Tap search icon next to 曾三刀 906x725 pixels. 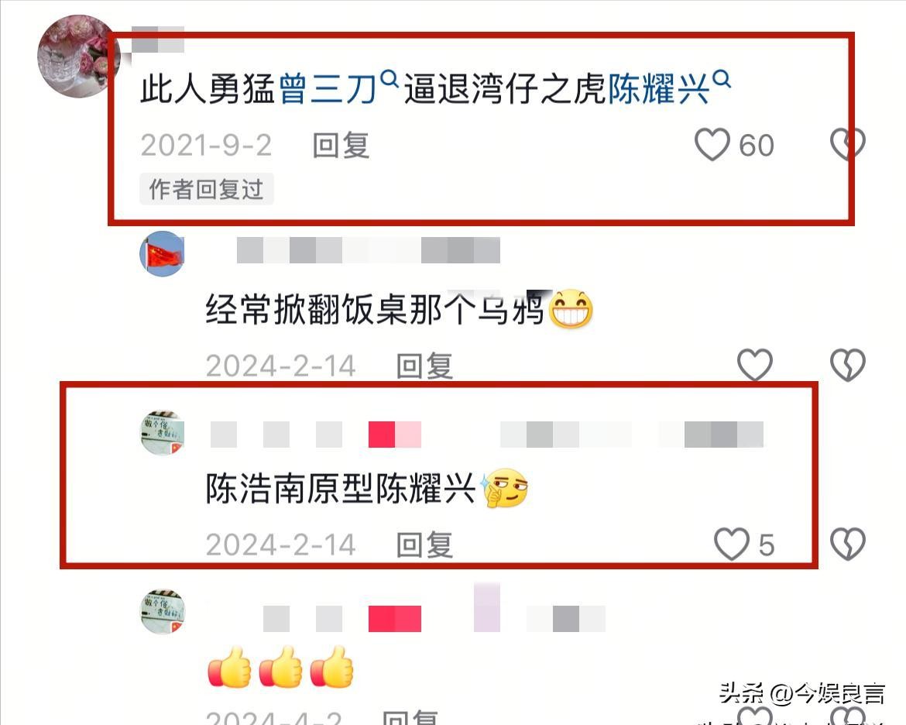390,79
